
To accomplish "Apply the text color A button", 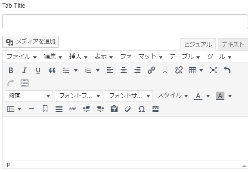I will (x=198, y=96).
